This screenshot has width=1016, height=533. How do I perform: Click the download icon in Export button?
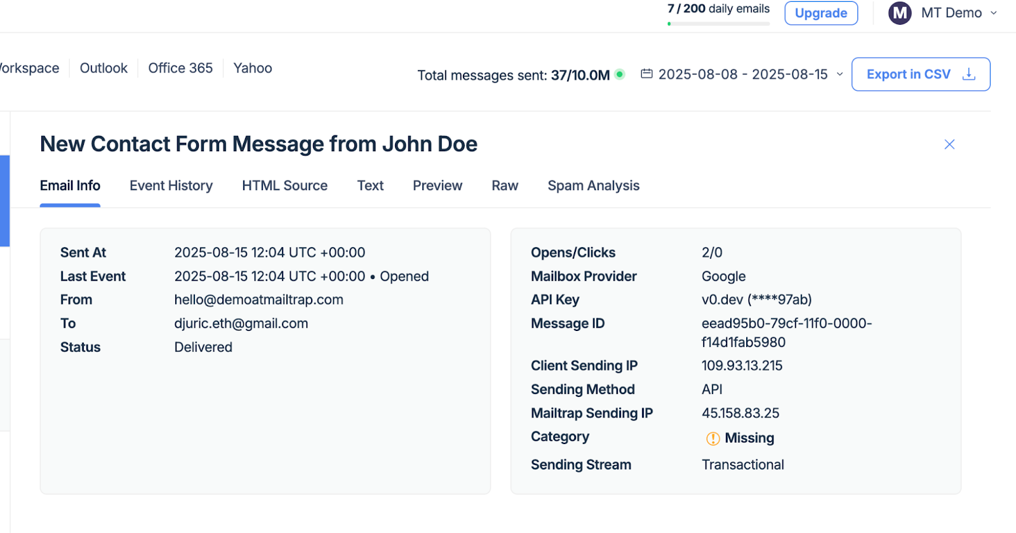pyautogui.click(x=969, y=74)
